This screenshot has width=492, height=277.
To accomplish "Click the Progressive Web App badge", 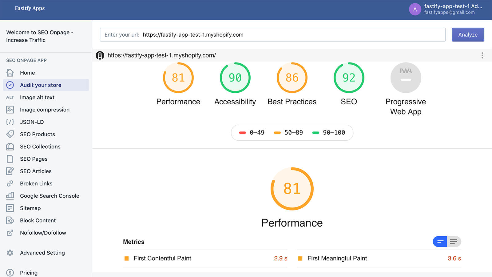I will point(406,78).
